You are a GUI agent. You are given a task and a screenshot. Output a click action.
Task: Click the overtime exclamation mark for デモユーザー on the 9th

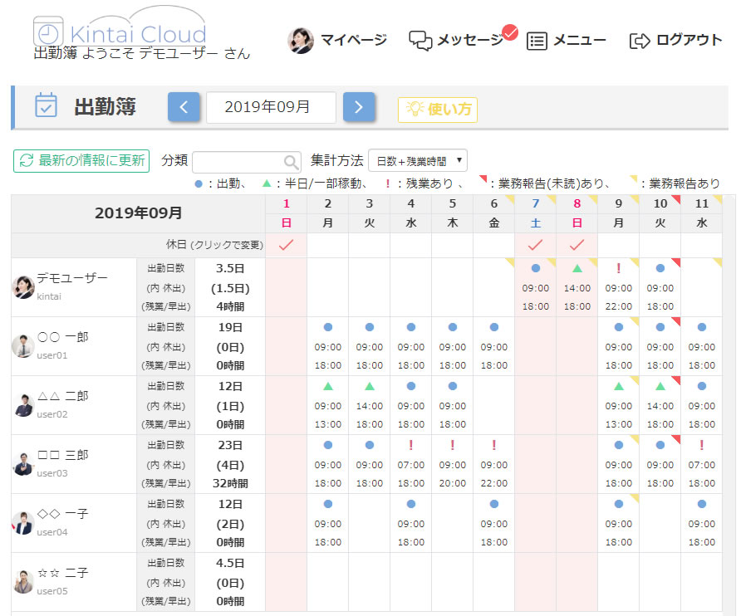618,269
